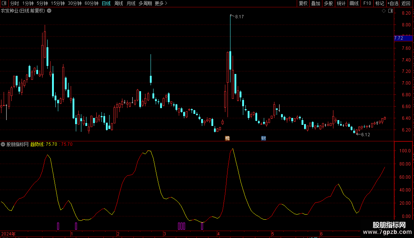Switch to the 分时 intraday view
Screen dimensions: 414x238
pos(15,3)
